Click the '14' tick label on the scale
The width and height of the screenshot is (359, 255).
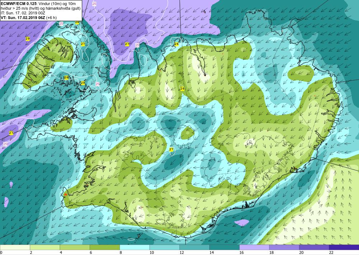tap(211, 253)
